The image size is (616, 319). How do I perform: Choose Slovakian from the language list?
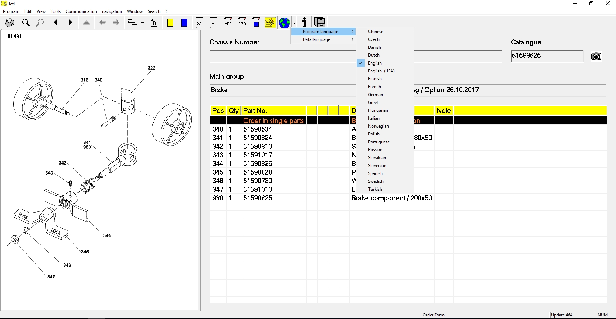click(385, 158)
